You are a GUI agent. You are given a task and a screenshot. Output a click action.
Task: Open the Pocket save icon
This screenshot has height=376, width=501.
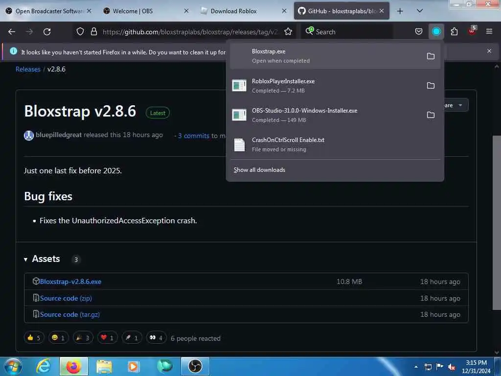coord(419,32)
